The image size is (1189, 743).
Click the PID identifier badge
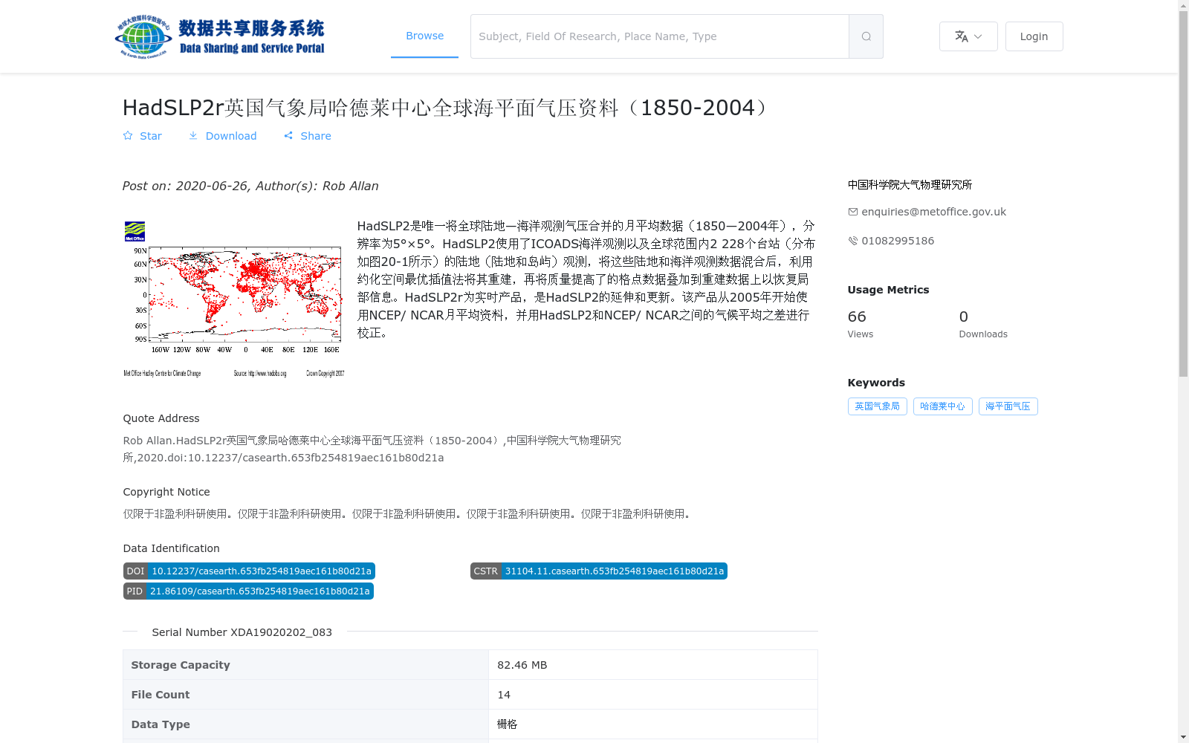[248, 591]
